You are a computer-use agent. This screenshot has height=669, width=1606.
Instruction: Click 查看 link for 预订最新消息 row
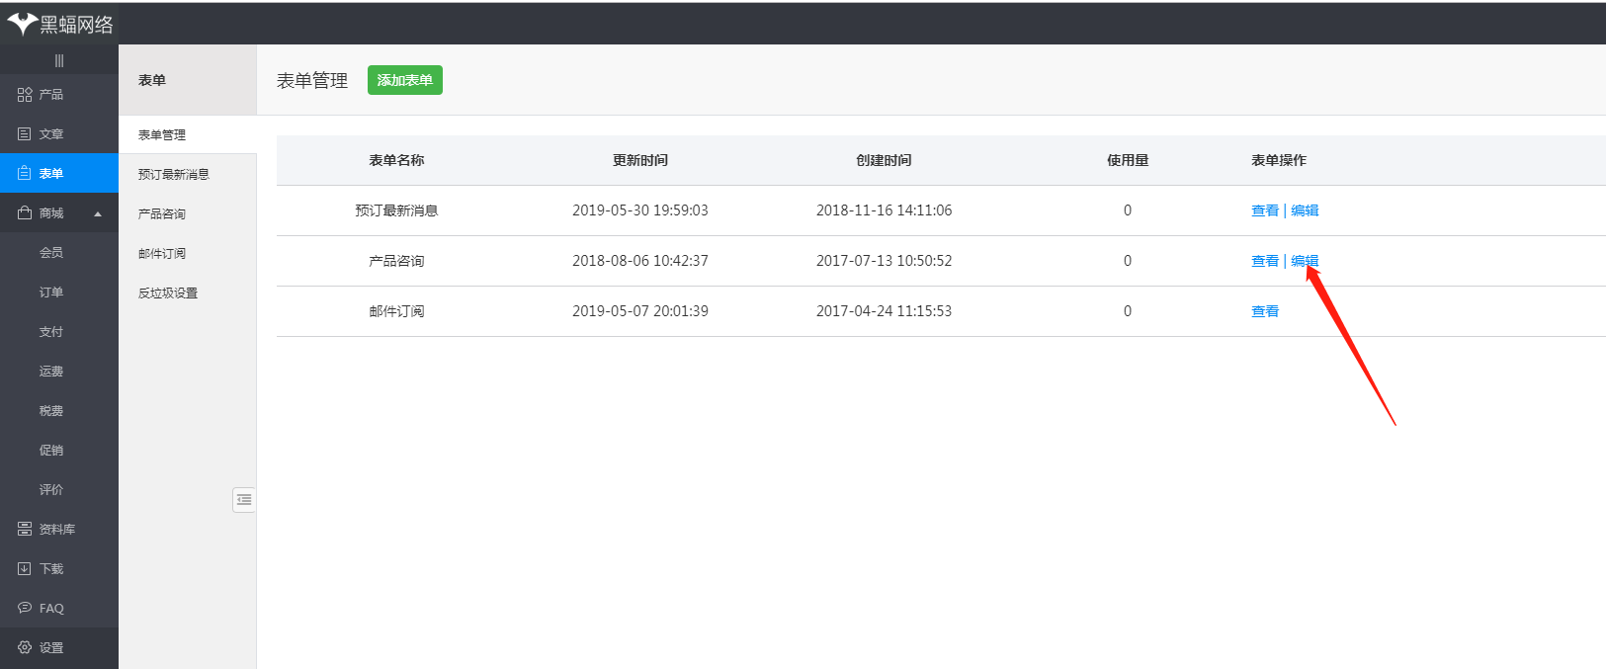(1265, 210)
